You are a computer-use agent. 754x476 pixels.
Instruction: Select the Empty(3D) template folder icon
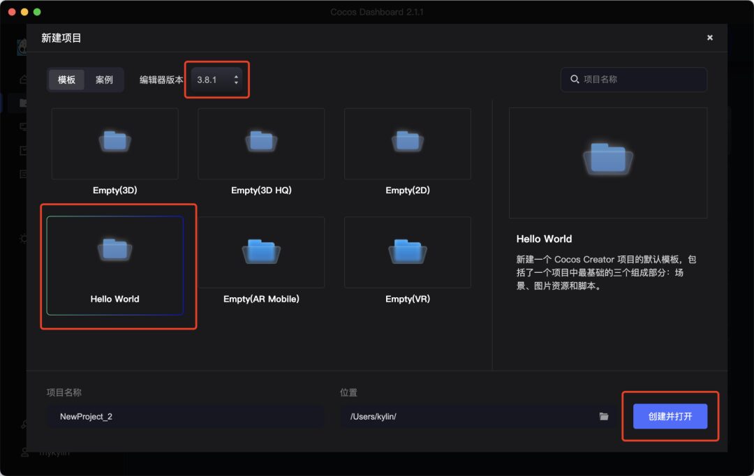tap(114, 142)
